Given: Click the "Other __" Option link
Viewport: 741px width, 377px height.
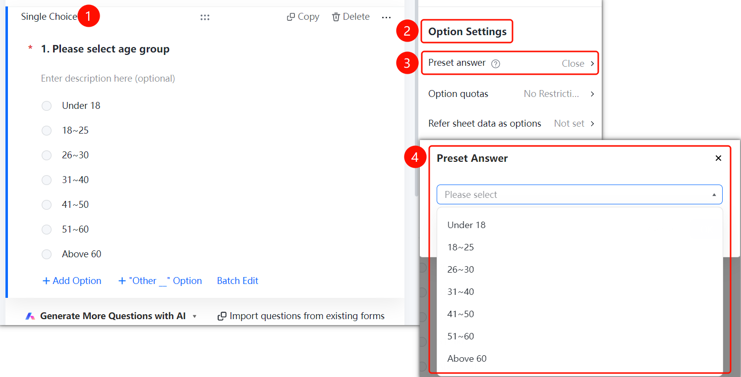Looking at the screenshot, I should coord(160,281).
